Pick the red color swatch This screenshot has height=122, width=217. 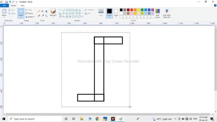click(132, 10)
